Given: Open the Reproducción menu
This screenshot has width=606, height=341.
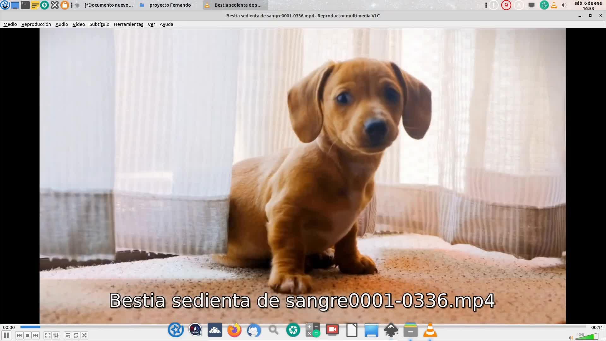Looking at the screenshot, I should pos(36,24).
